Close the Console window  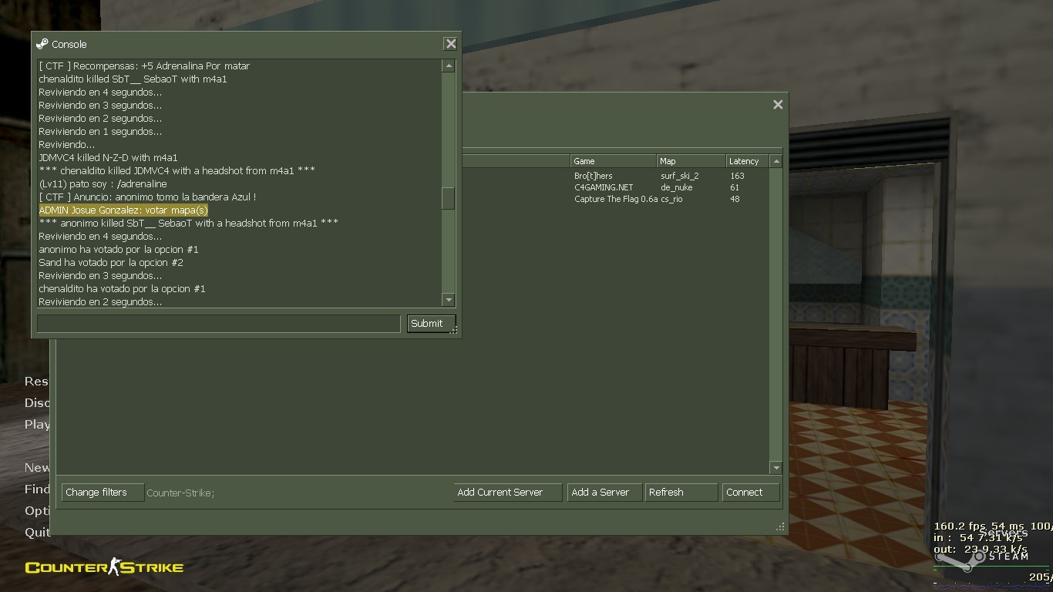[x=450, y=44]
